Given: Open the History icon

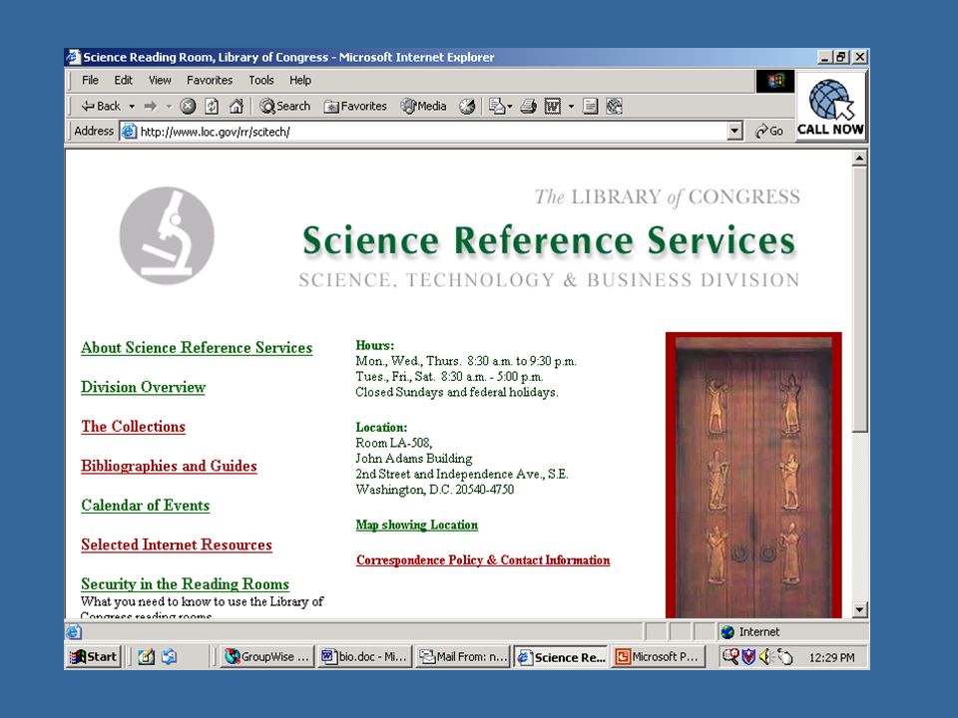Looking at the screenshot, I should [467, 107].
